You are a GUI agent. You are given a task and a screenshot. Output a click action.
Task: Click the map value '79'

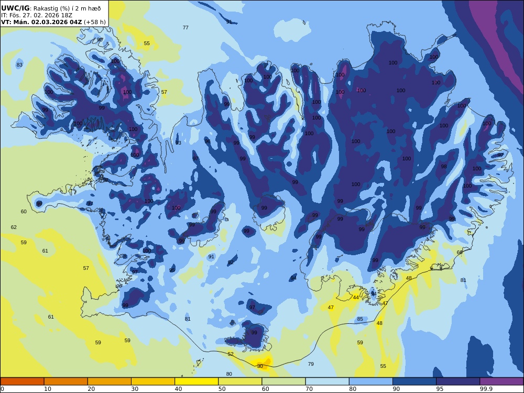tap(311, 364)
